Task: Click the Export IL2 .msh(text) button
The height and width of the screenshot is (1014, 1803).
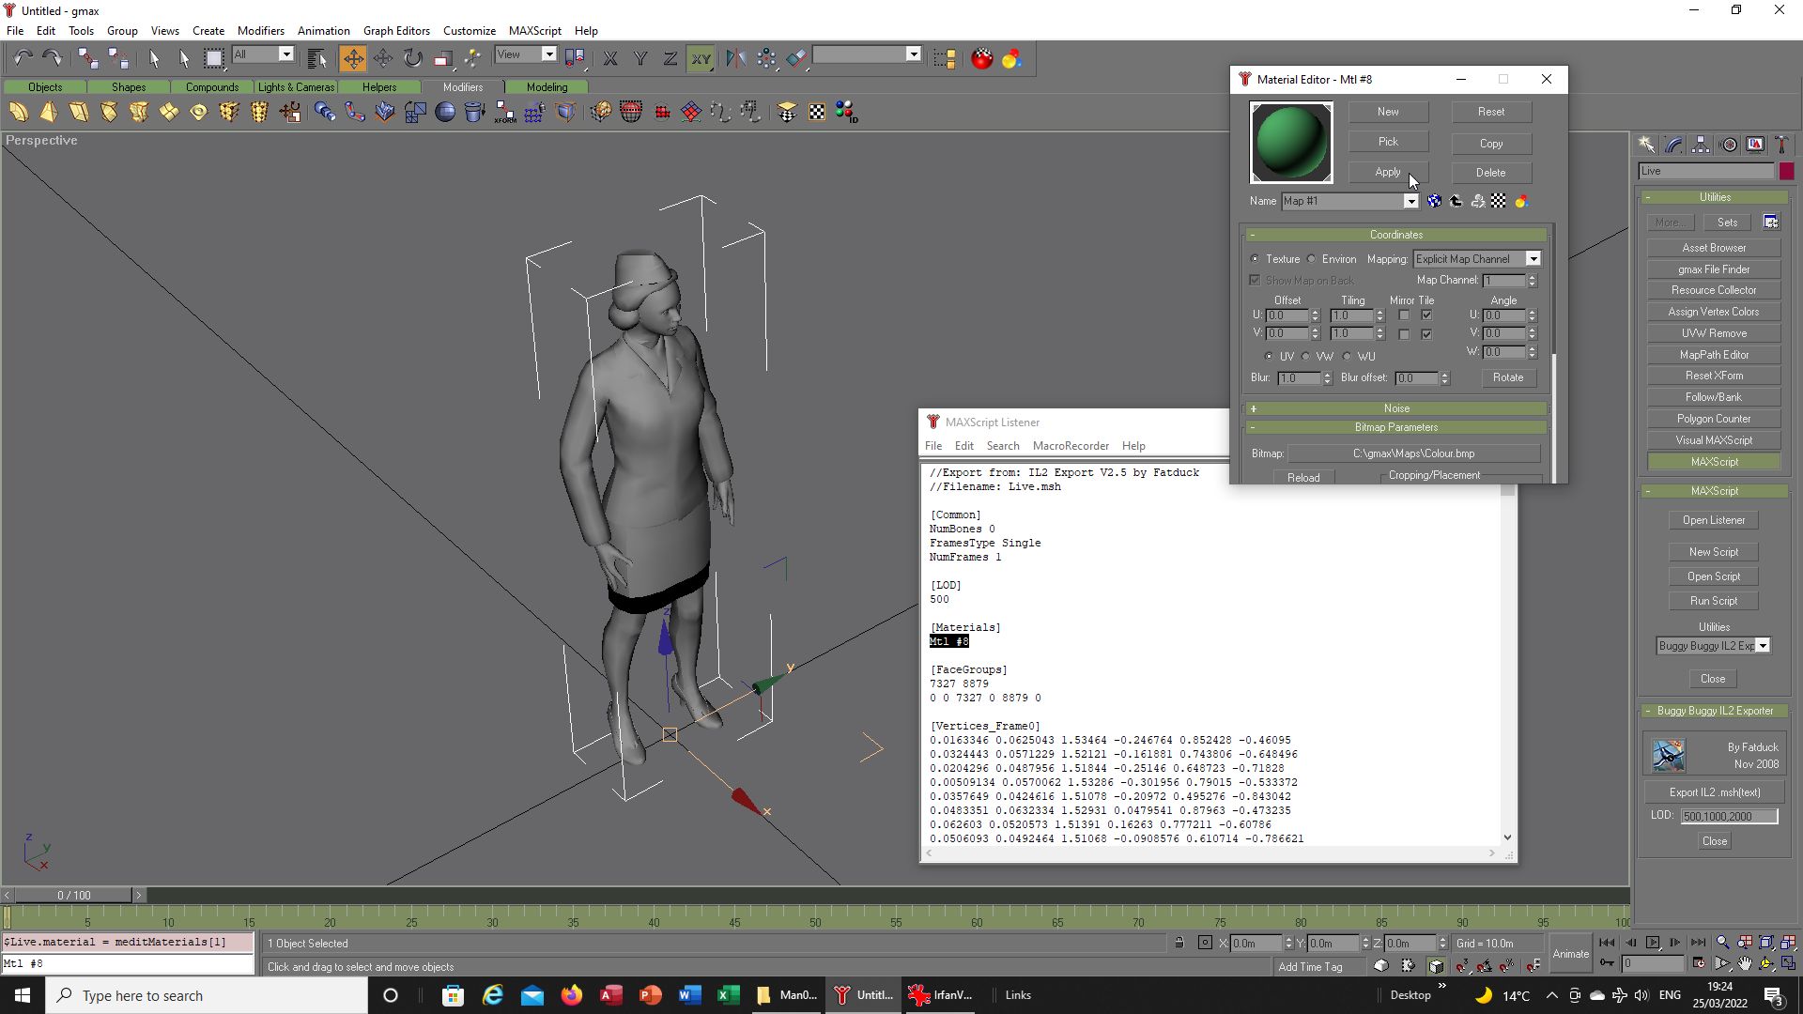Action: (1715, 792)
